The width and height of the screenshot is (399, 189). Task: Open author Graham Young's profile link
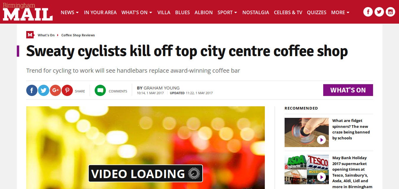coord(162,88)
